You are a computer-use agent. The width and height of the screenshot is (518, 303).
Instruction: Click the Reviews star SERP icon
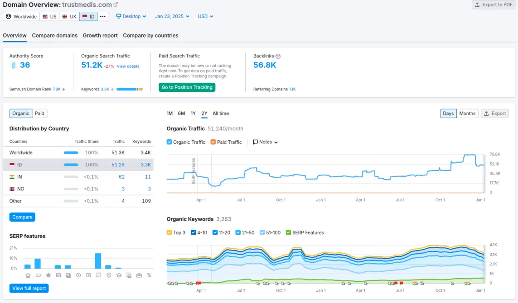coord(48,275)
